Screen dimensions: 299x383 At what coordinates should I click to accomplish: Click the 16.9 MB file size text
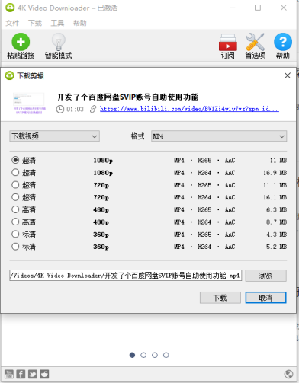pyautogui.click(x=275, y=173)
